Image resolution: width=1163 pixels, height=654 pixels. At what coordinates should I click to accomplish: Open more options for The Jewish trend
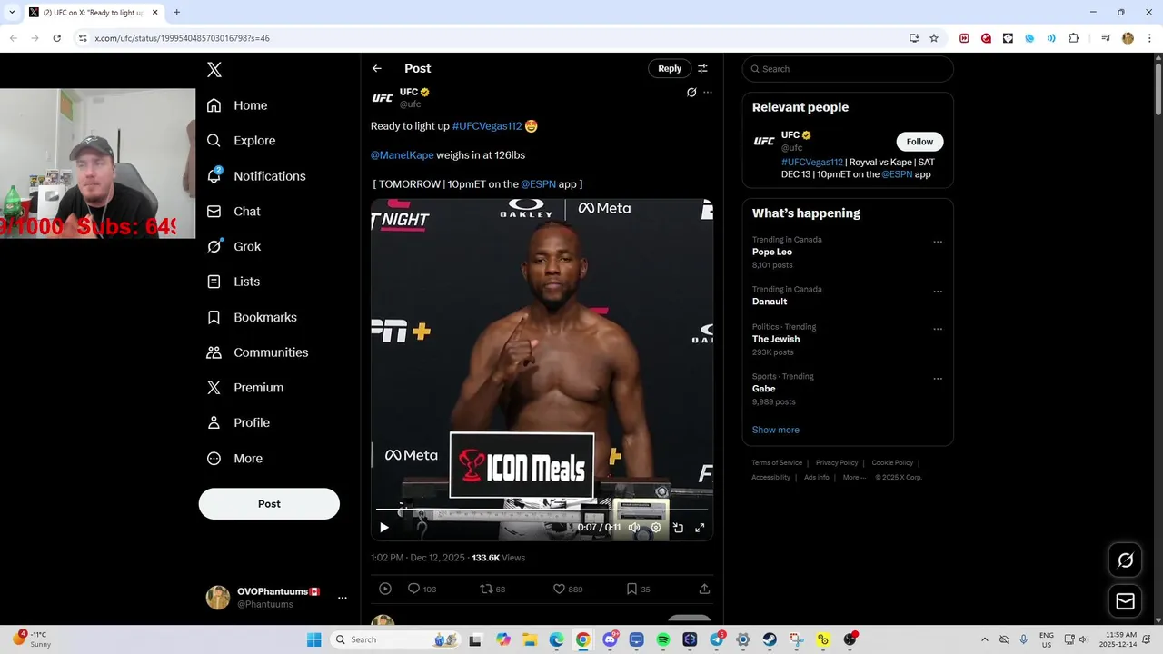[x=938, y=330]
